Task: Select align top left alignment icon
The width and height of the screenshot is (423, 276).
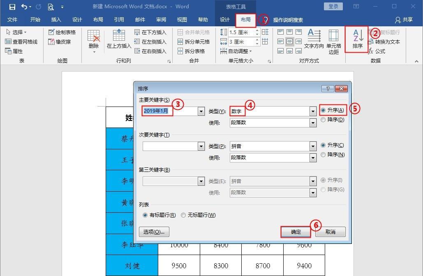Action: tap(280, 32)
